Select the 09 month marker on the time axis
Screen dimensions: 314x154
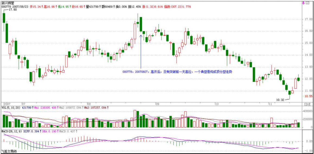pyautogui.click(x=157, y=104)
